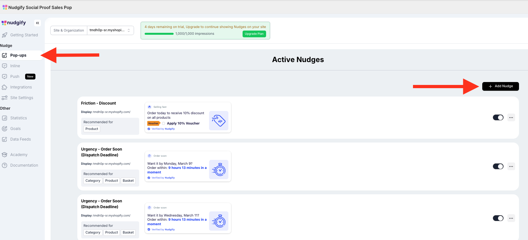528x240 pixels.
Task: Click the Site & Organization label field
Action: point(69,30)
